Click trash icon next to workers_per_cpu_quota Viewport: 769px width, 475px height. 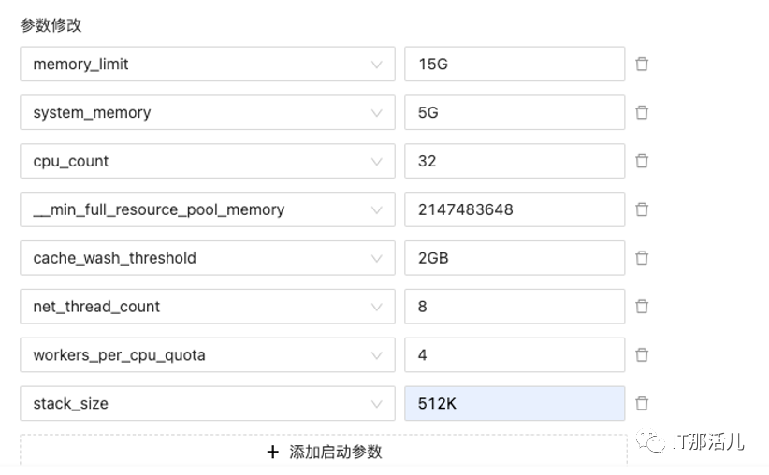(x=642, y=355)
